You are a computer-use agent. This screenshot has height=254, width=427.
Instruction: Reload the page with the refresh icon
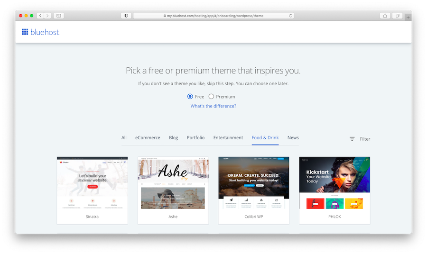(x=290, y=16)
